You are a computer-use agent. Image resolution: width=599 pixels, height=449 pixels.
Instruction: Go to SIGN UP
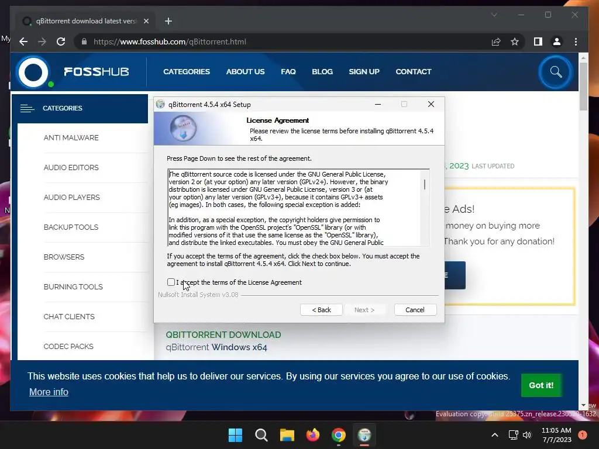(x=364, y=72)
